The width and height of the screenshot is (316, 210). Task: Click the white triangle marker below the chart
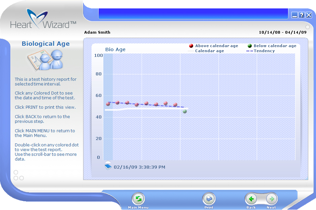point(108,162)
